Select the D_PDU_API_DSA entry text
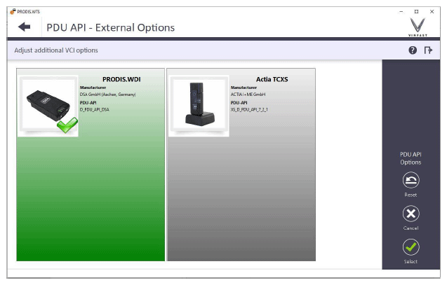Image resolution: width=447 pixels, height=285 pixels. [x=95, y=109]
